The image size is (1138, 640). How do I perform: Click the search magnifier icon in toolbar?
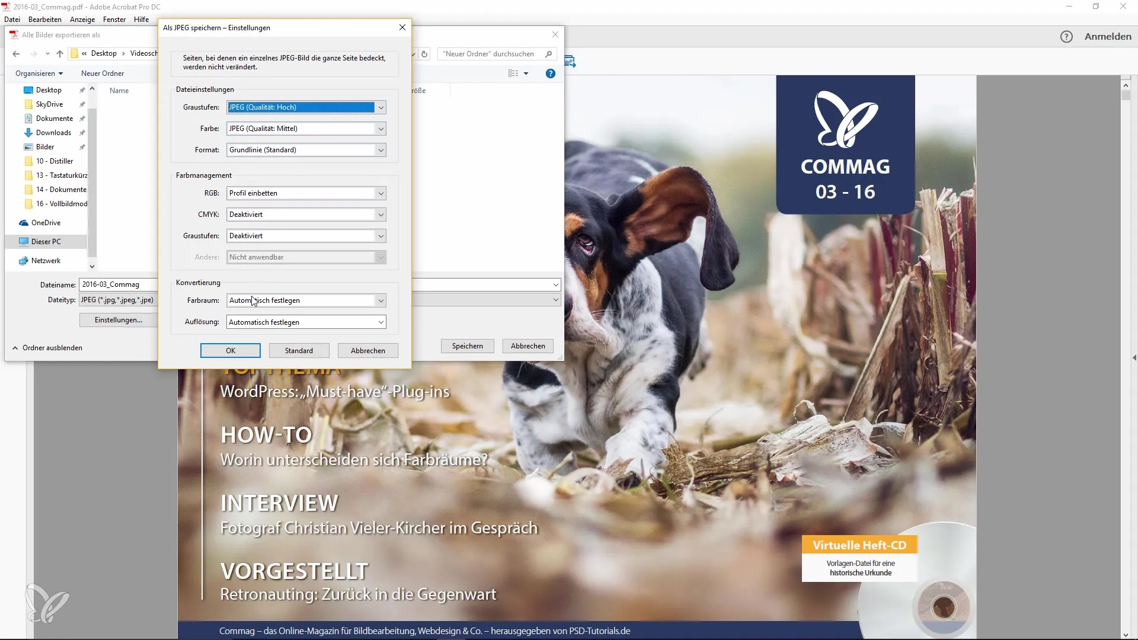(x=549, y=54)
